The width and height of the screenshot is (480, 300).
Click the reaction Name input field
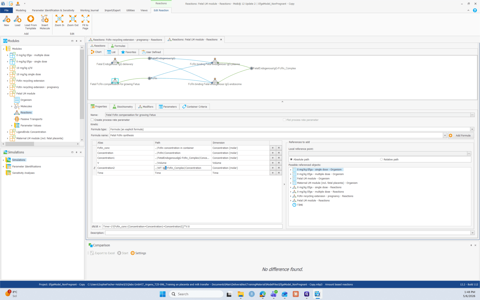(287, 115)
